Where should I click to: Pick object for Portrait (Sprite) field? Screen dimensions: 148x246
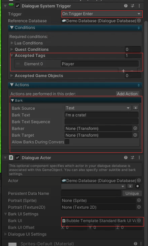[139, 200]
